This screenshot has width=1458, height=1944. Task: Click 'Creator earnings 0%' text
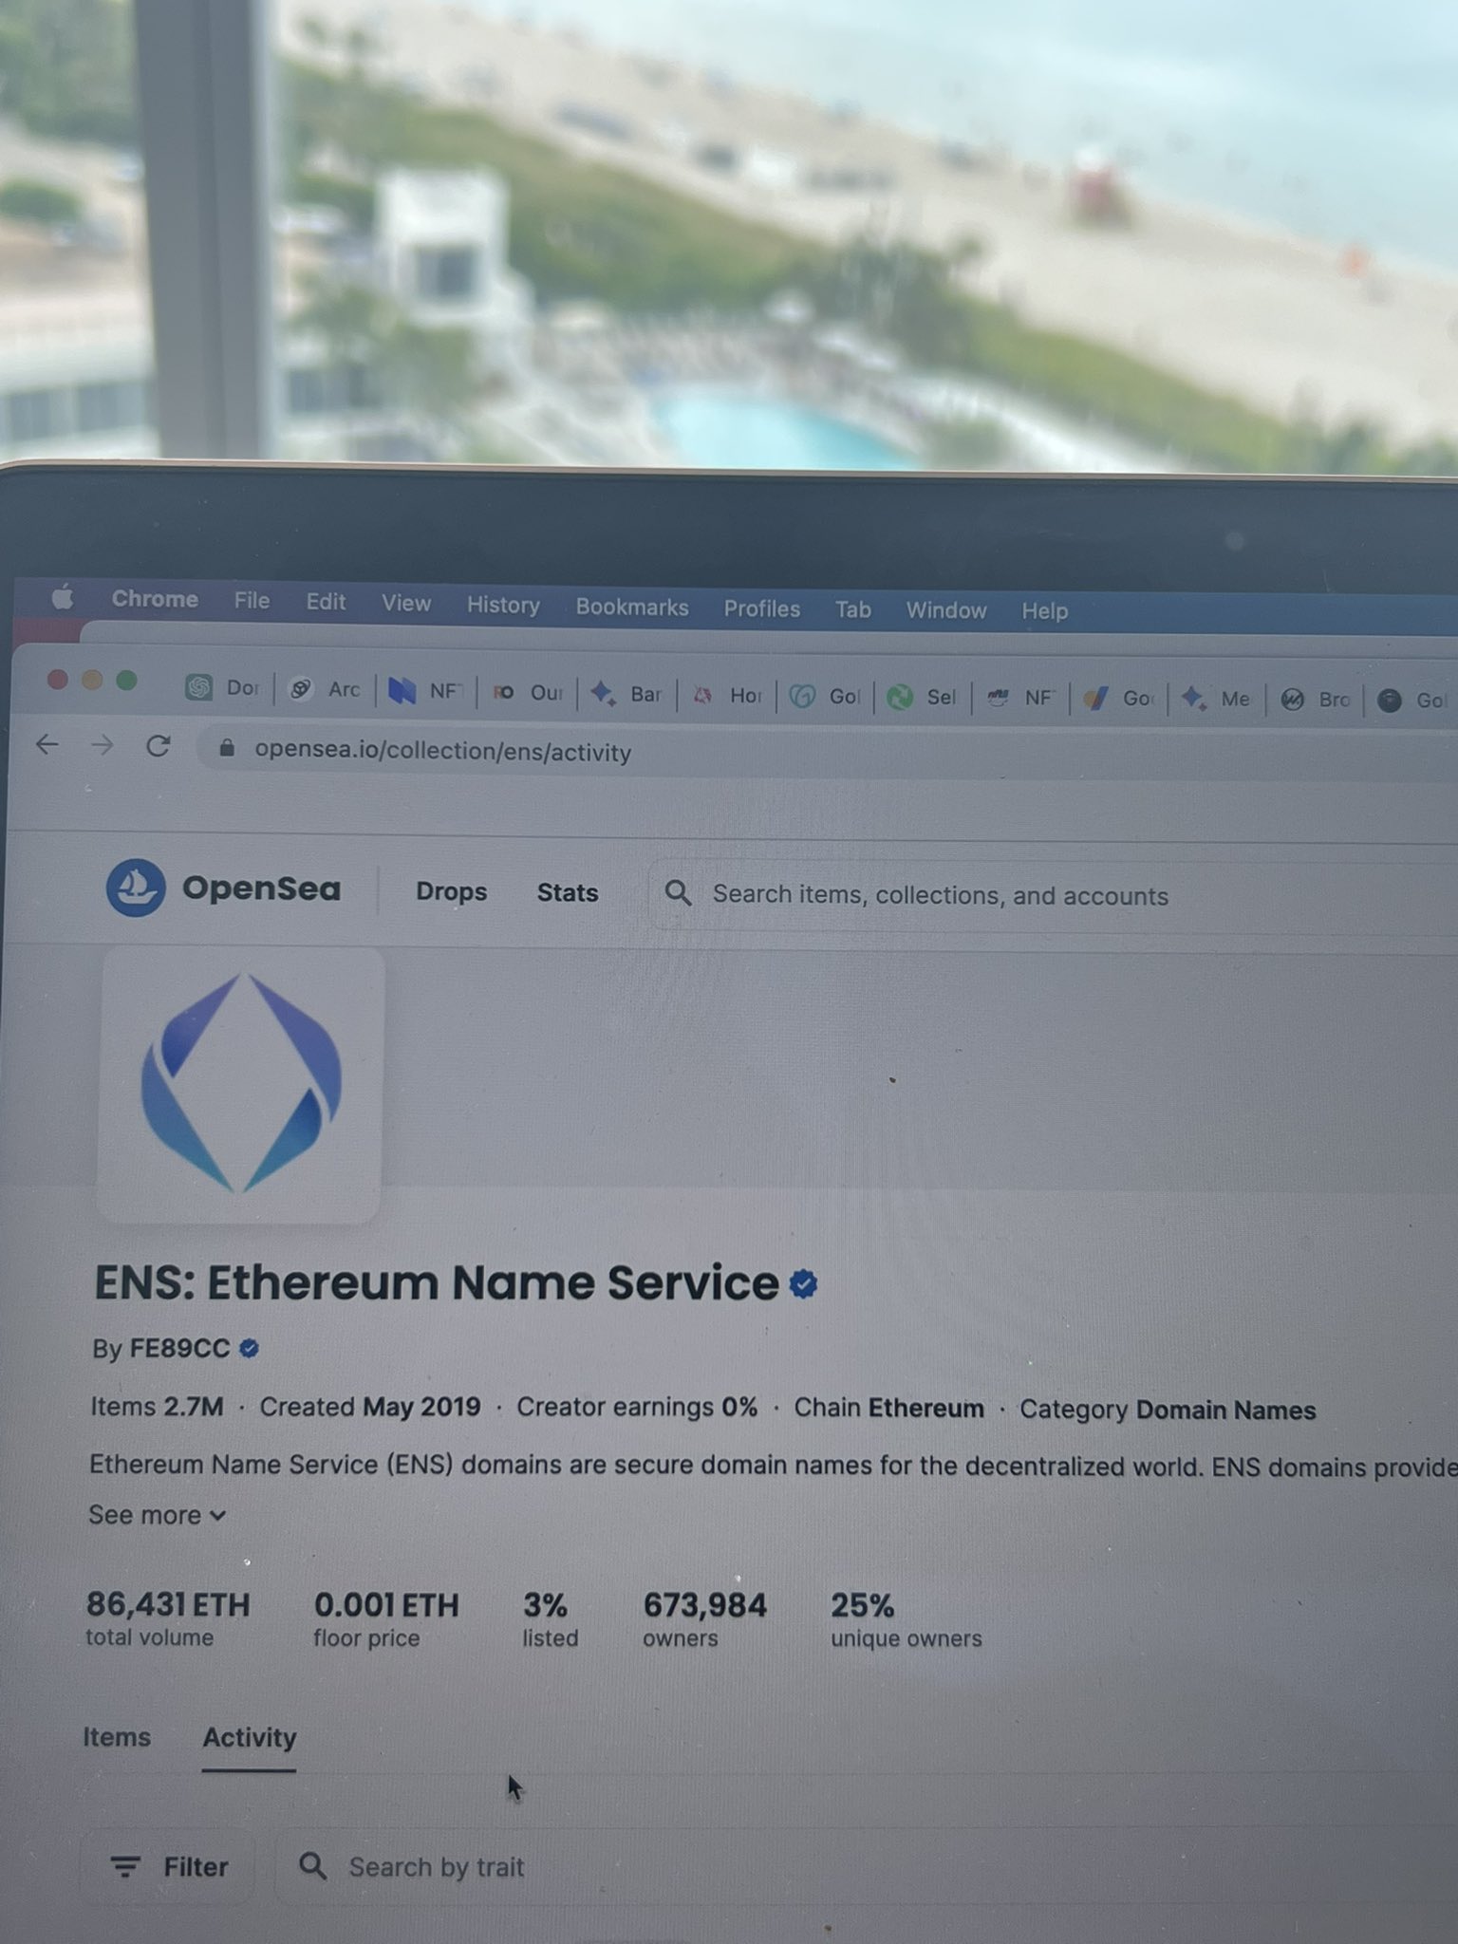point(637,1407)
